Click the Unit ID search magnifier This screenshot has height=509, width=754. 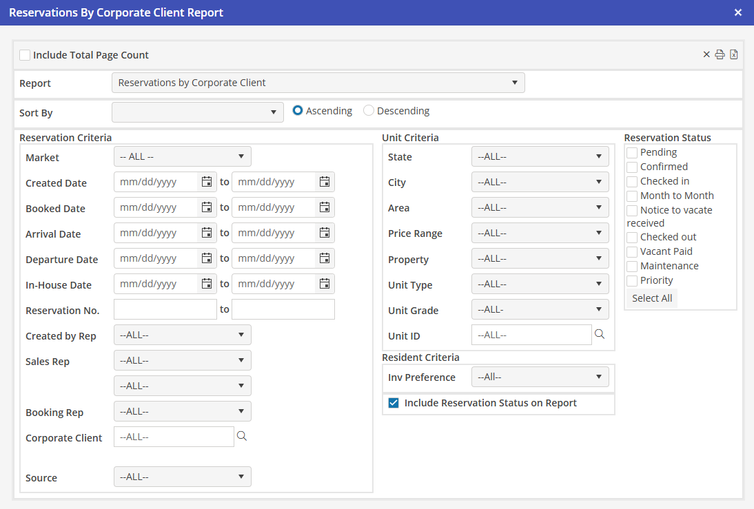pos(600,334)
